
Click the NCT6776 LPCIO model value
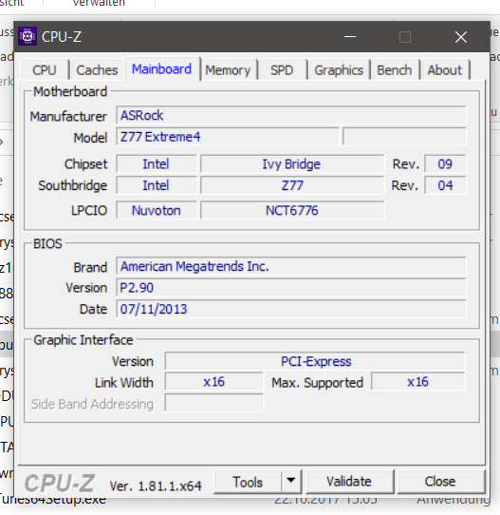[x=292, y=210]
